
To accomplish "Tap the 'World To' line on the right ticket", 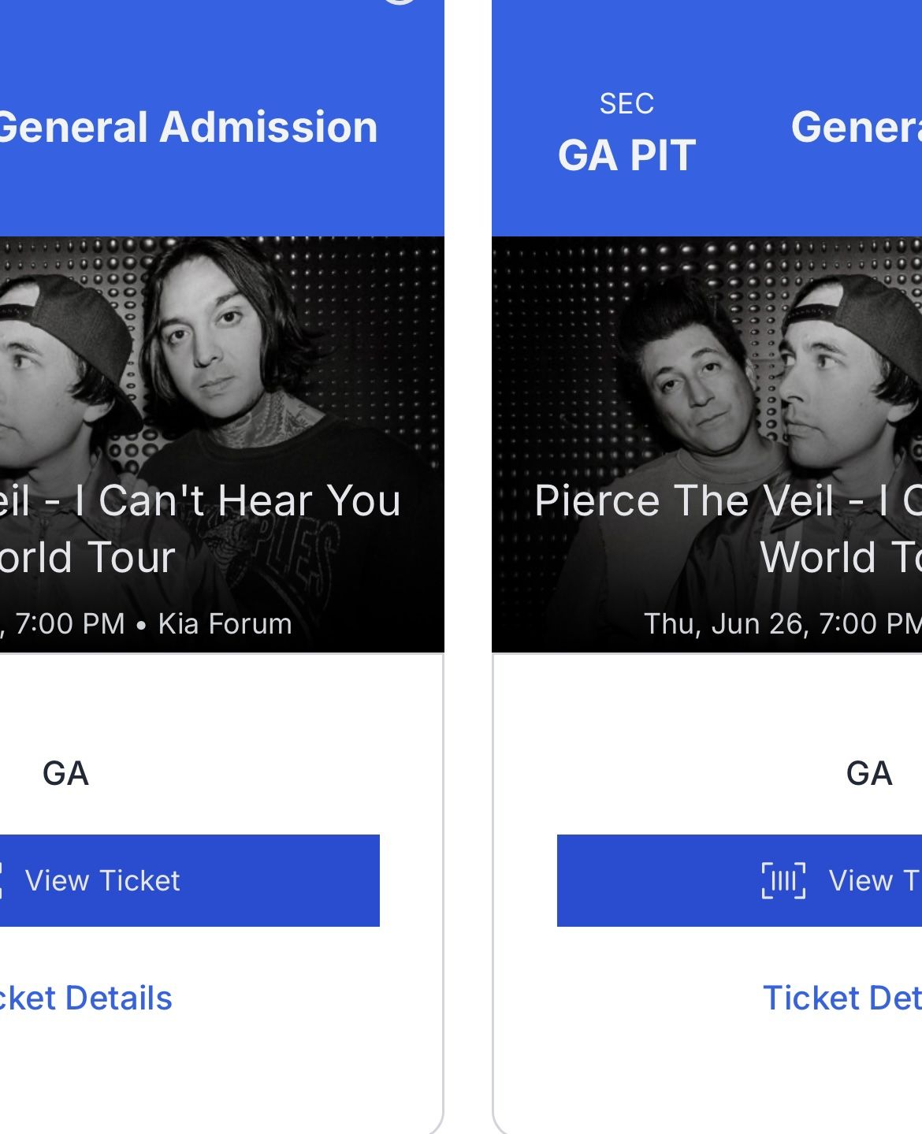I will pyautogui.click(x=840, y=557).
